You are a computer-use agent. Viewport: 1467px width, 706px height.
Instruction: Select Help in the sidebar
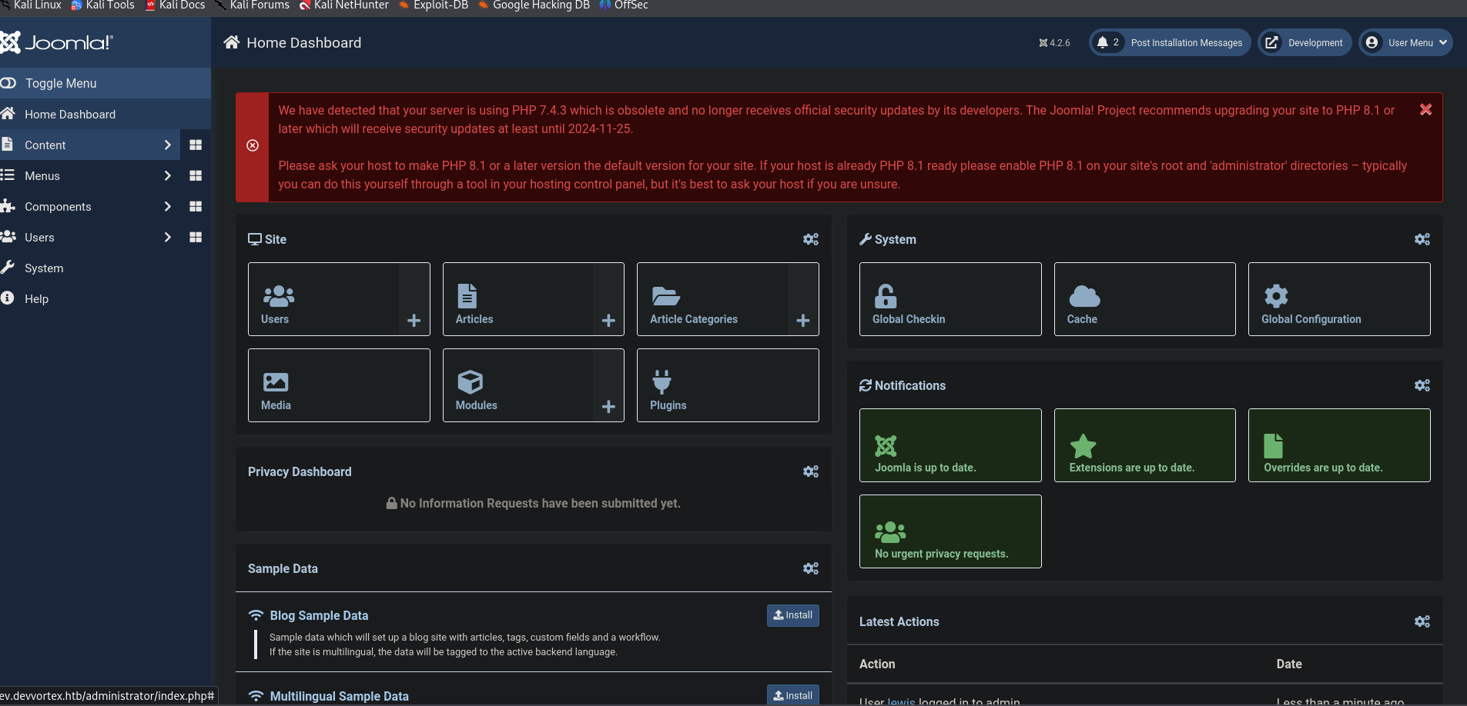[x=36, y=299]
